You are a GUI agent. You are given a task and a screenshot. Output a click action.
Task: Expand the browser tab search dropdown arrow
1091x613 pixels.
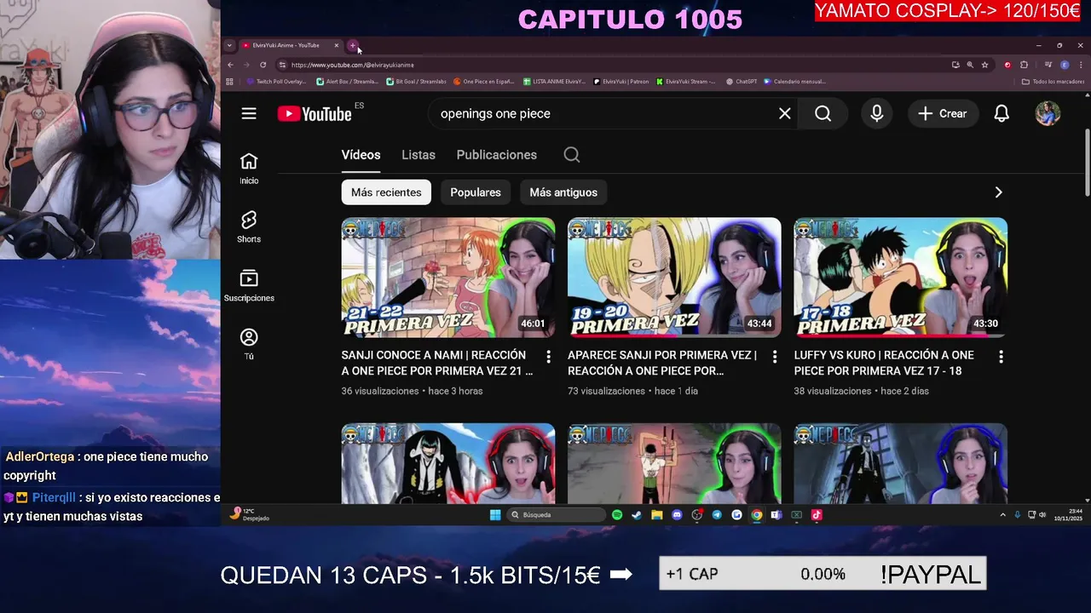[x=229, y=45]
